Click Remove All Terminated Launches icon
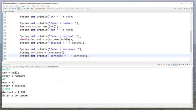 (164, 65)
